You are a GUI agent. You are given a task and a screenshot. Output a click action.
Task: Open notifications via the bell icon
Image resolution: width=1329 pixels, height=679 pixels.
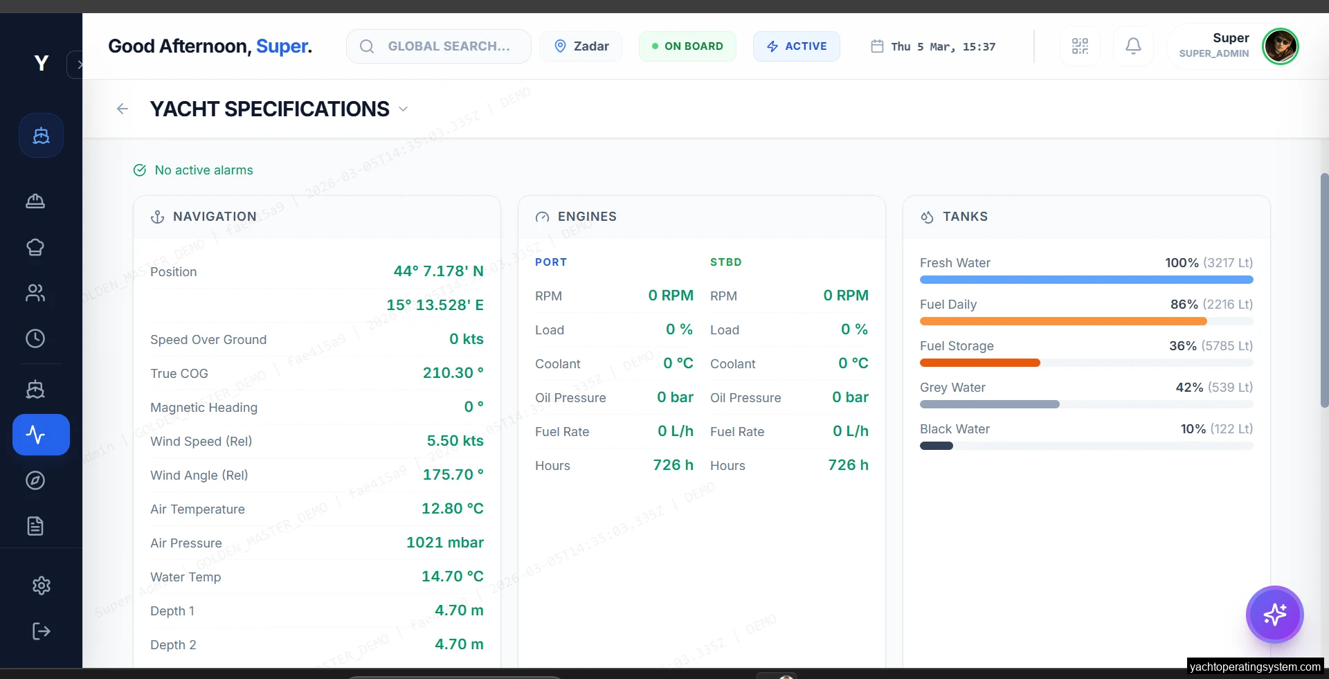(1133, 46)
